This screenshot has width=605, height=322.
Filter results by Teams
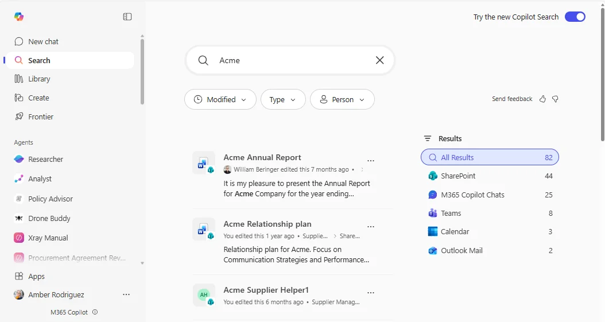click(x=490, y=214)
